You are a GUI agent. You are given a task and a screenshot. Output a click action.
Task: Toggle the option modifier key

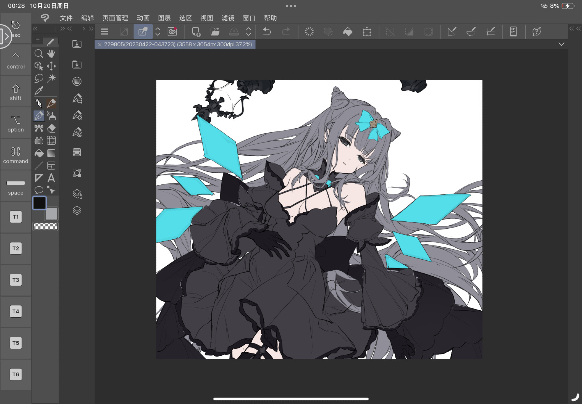click(x=16, y=124)
